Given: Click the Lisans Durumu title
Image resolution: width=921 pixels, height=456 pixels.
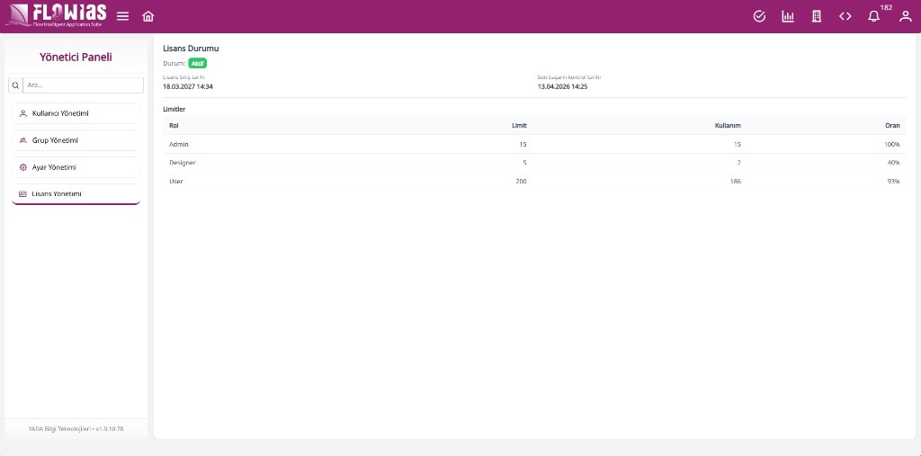Looking at the screenshot, I should point(191,49).
